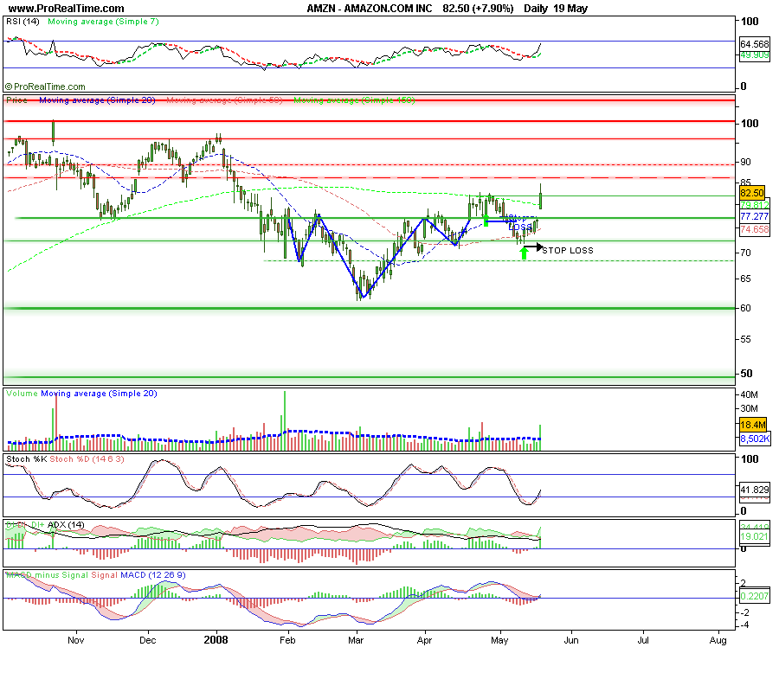Select the RSI (14) indicator label
779x692 pixels.
point(23,22)
